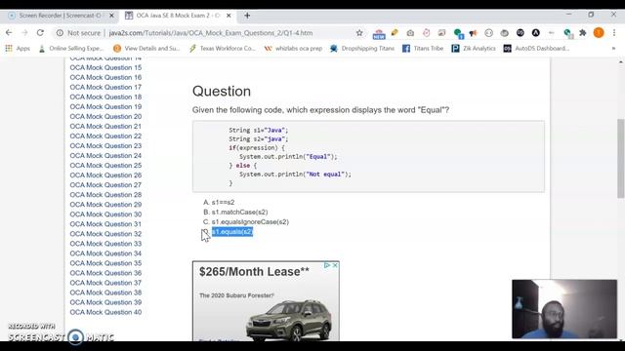Click the $265/Month Lease ad headline
The width and height of the screenshot is (625, 351).
pyautogui.click(x=254, y=272)
